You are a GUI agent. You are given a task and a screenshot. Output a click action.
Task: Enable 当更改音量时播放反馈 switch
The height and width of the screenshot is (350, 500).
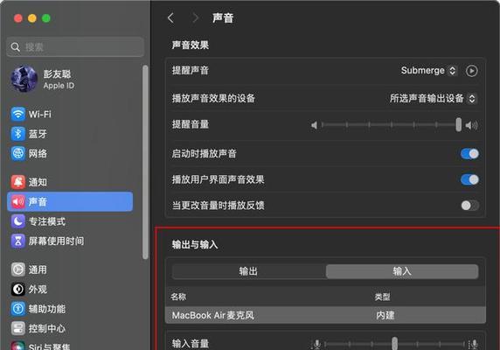[469, 206]
